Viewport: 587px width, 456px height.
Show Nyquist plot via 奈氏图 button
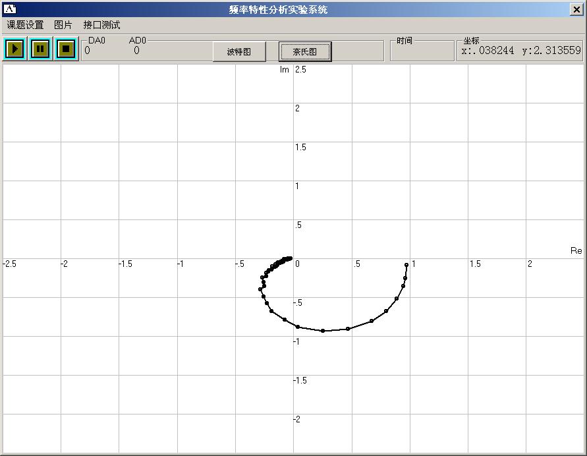304,51
